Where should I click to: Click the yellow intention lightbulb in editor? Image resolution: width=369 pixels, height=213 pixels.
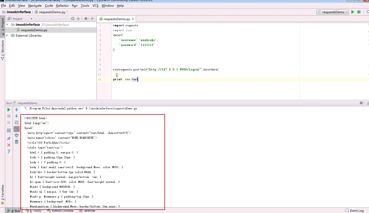tap(117, 75)
